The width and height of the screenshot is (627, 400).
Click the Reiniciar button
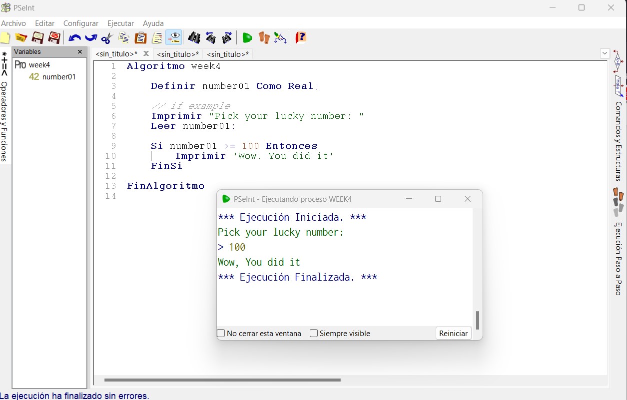click(453, 333)
